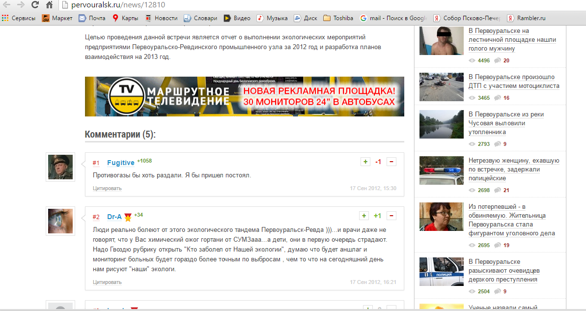Open Сервисы apps bookmark
This screenshot has height=311, width=586.
point(19,18)
